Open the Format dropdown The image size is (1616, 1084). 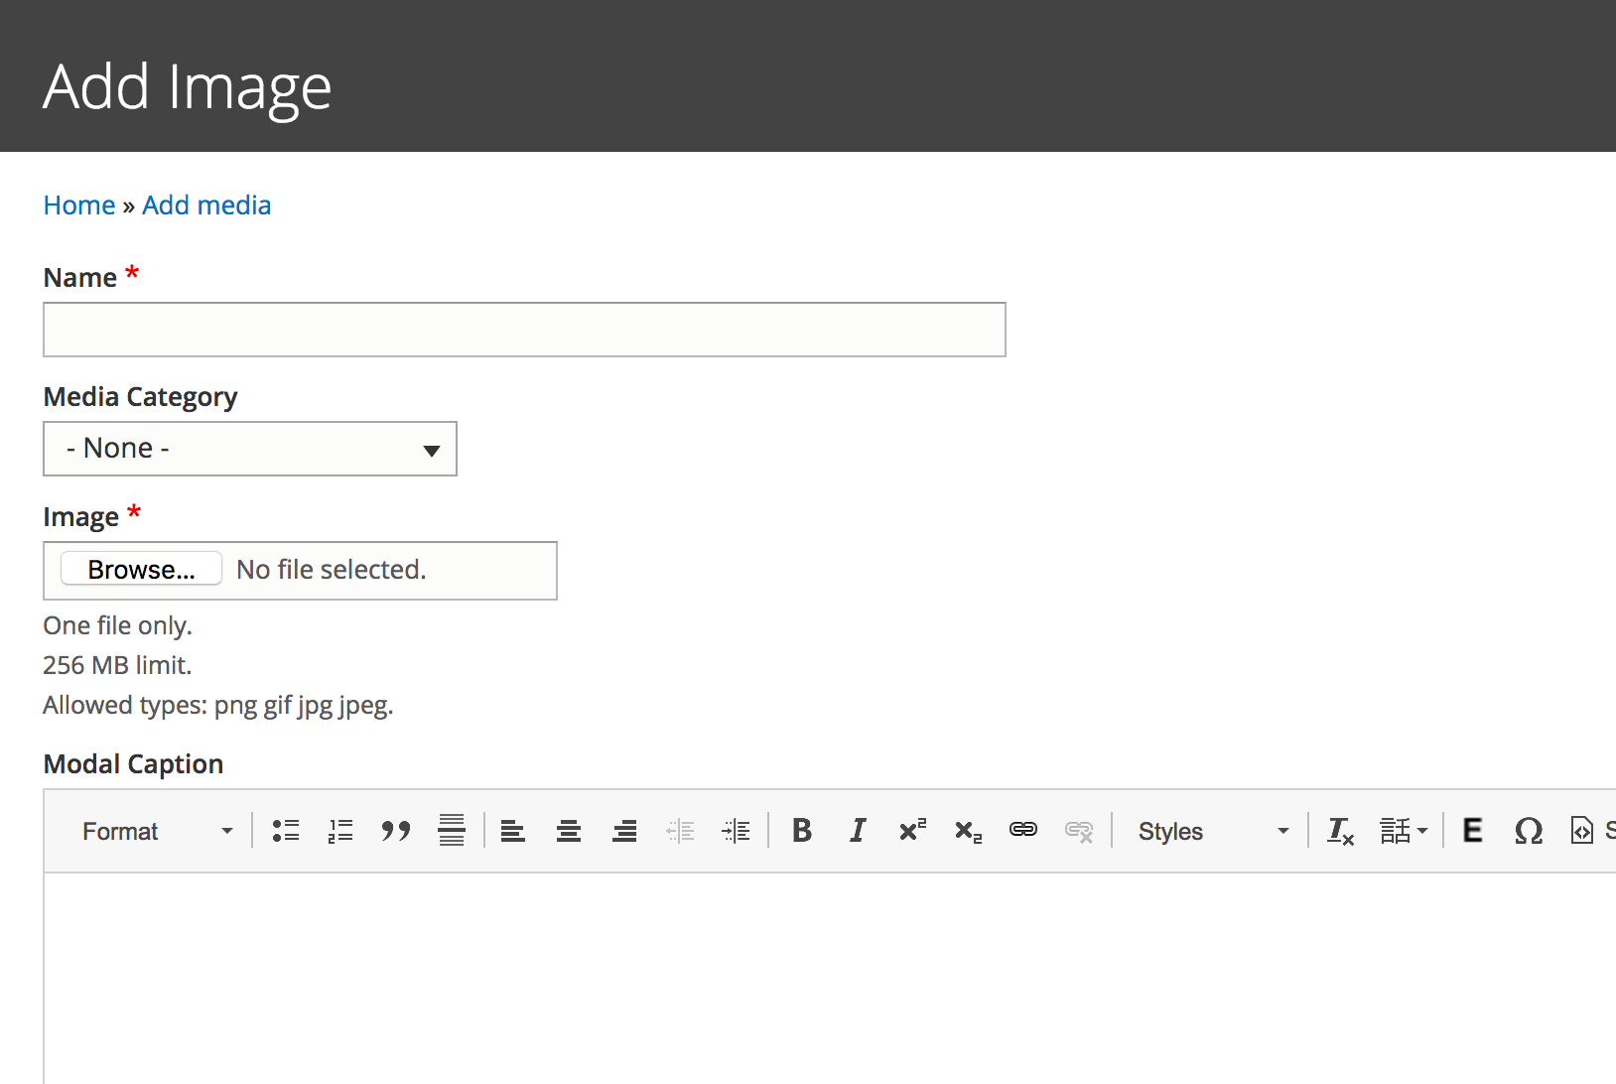[x=158, y=831]
